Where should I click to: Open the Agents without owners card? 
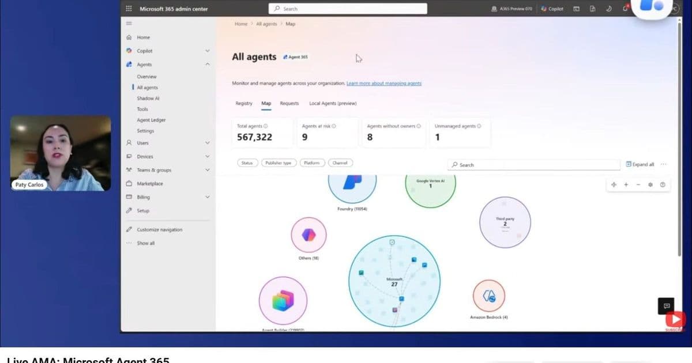393,133
